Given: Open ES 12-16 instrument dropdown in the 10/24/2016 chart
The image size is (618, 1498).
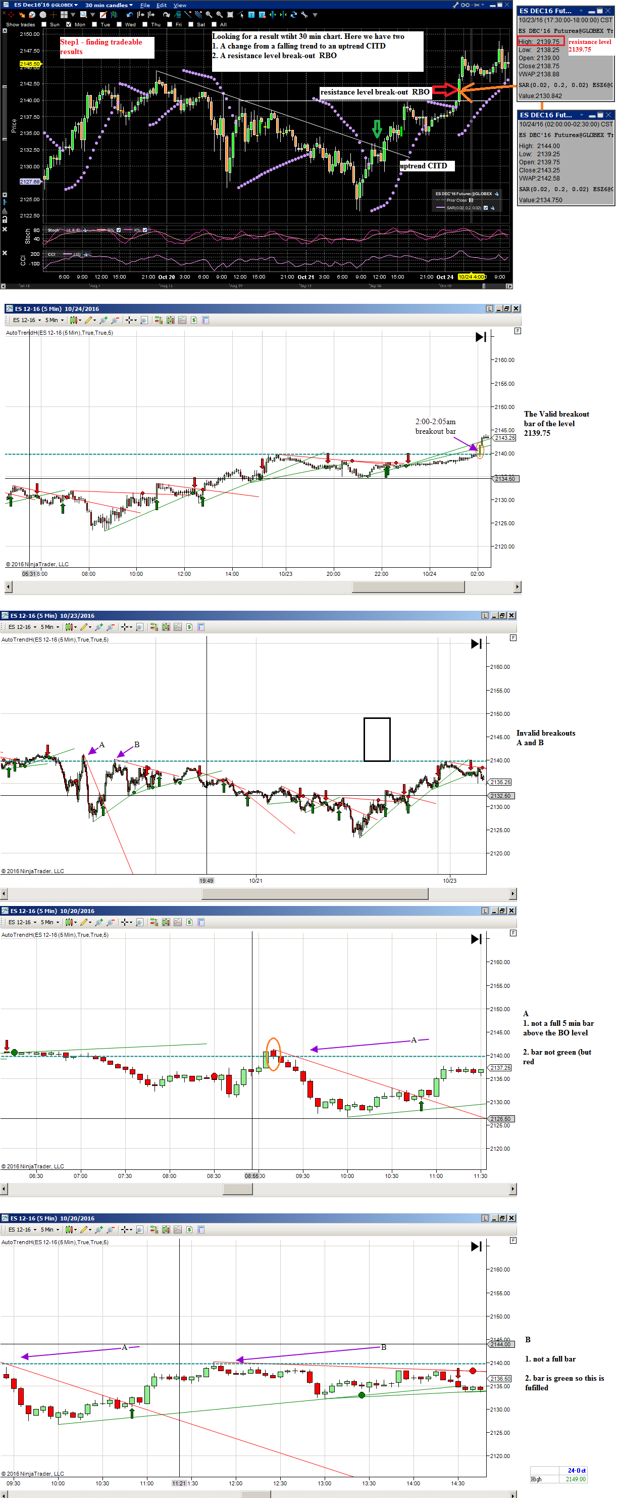Looking at the screenshot, I should click(x=27, y=320).
